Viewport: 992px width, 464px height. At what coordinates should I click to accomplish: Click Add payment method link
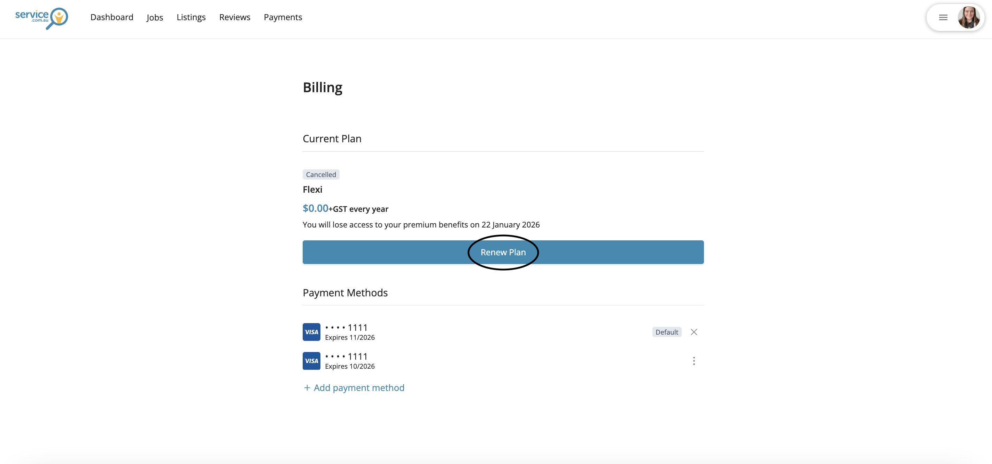[x=358, y=387]
